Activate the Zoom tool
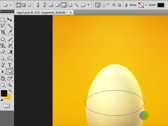The height and width of the screenshot is (126, 168). click(x=10, y=85)
